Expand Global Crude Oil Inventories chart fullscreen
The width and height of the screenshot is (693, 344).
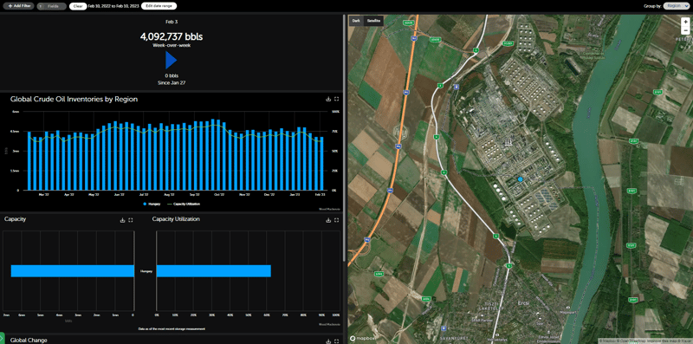coord(336,100)
